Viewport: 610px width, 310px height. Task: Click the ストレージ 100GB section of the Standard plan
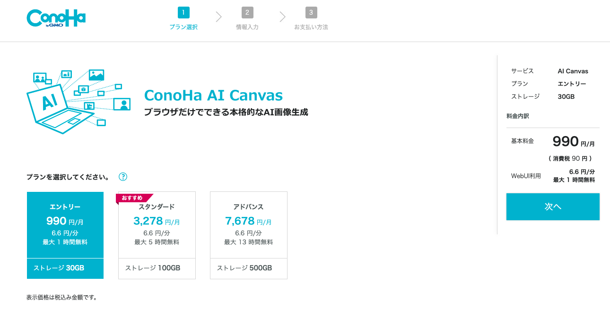[157, 268]
